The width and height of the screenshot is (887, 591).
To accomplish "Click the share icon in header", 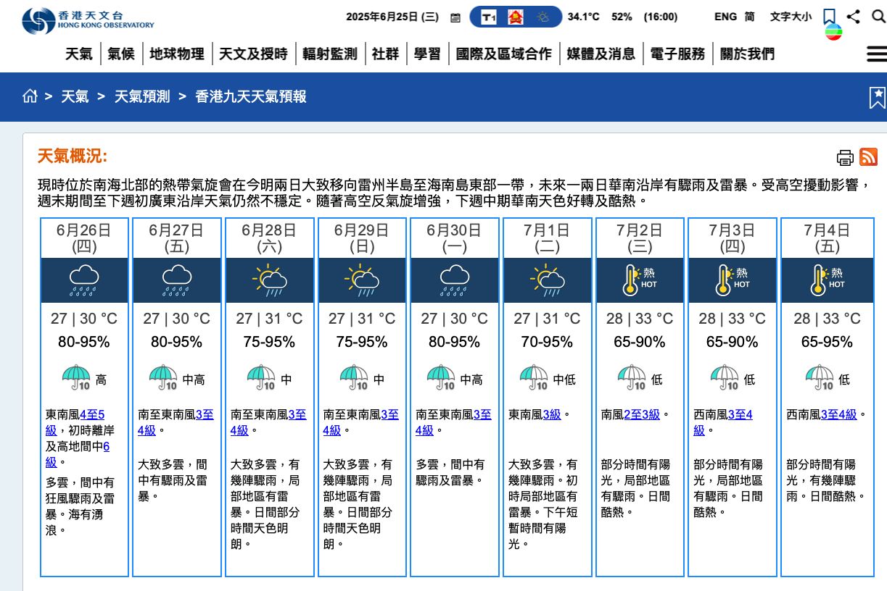I will (x=854, y=17).
